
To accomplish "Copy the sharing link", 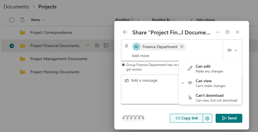I will point(186,118).
